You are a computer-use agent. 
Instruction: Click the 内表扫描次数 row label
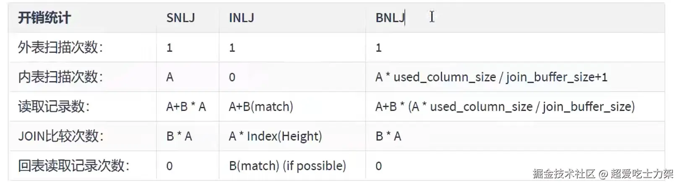coord(60,77)
